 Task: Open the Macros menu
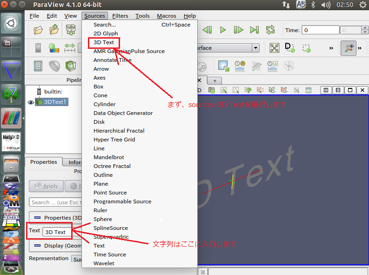[x=167, y=16]
